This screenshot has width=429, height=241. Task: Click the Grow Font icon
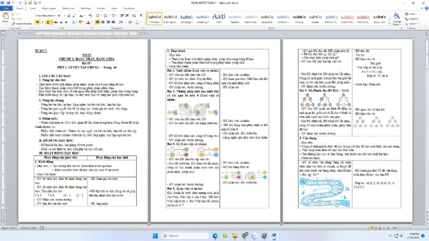pos(69,16)
